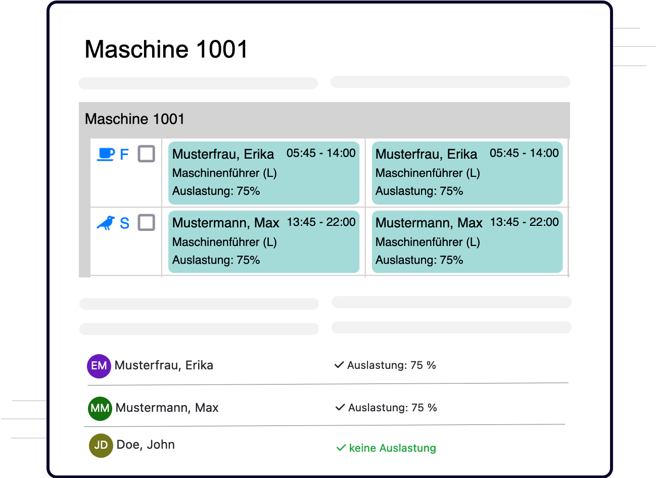
Task: Click the JD avatar for John Doe
Action: click(101, 445)
